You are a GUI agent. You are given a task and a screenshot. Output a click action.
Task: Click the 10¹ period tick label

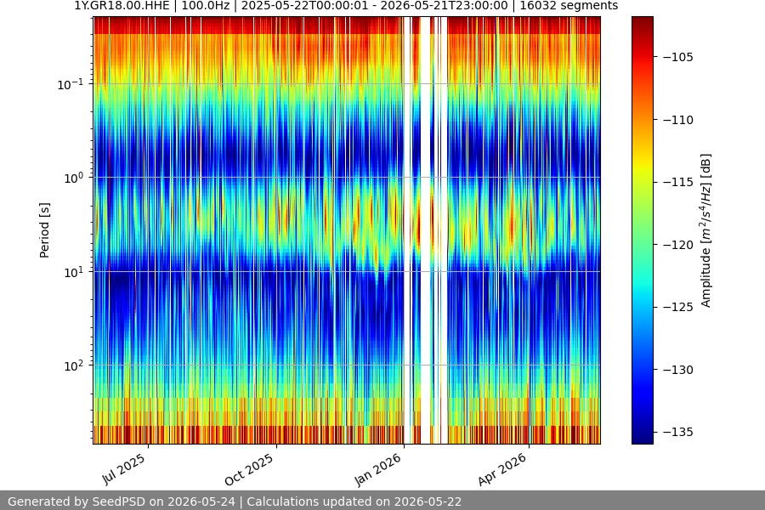tap(73, 272)
